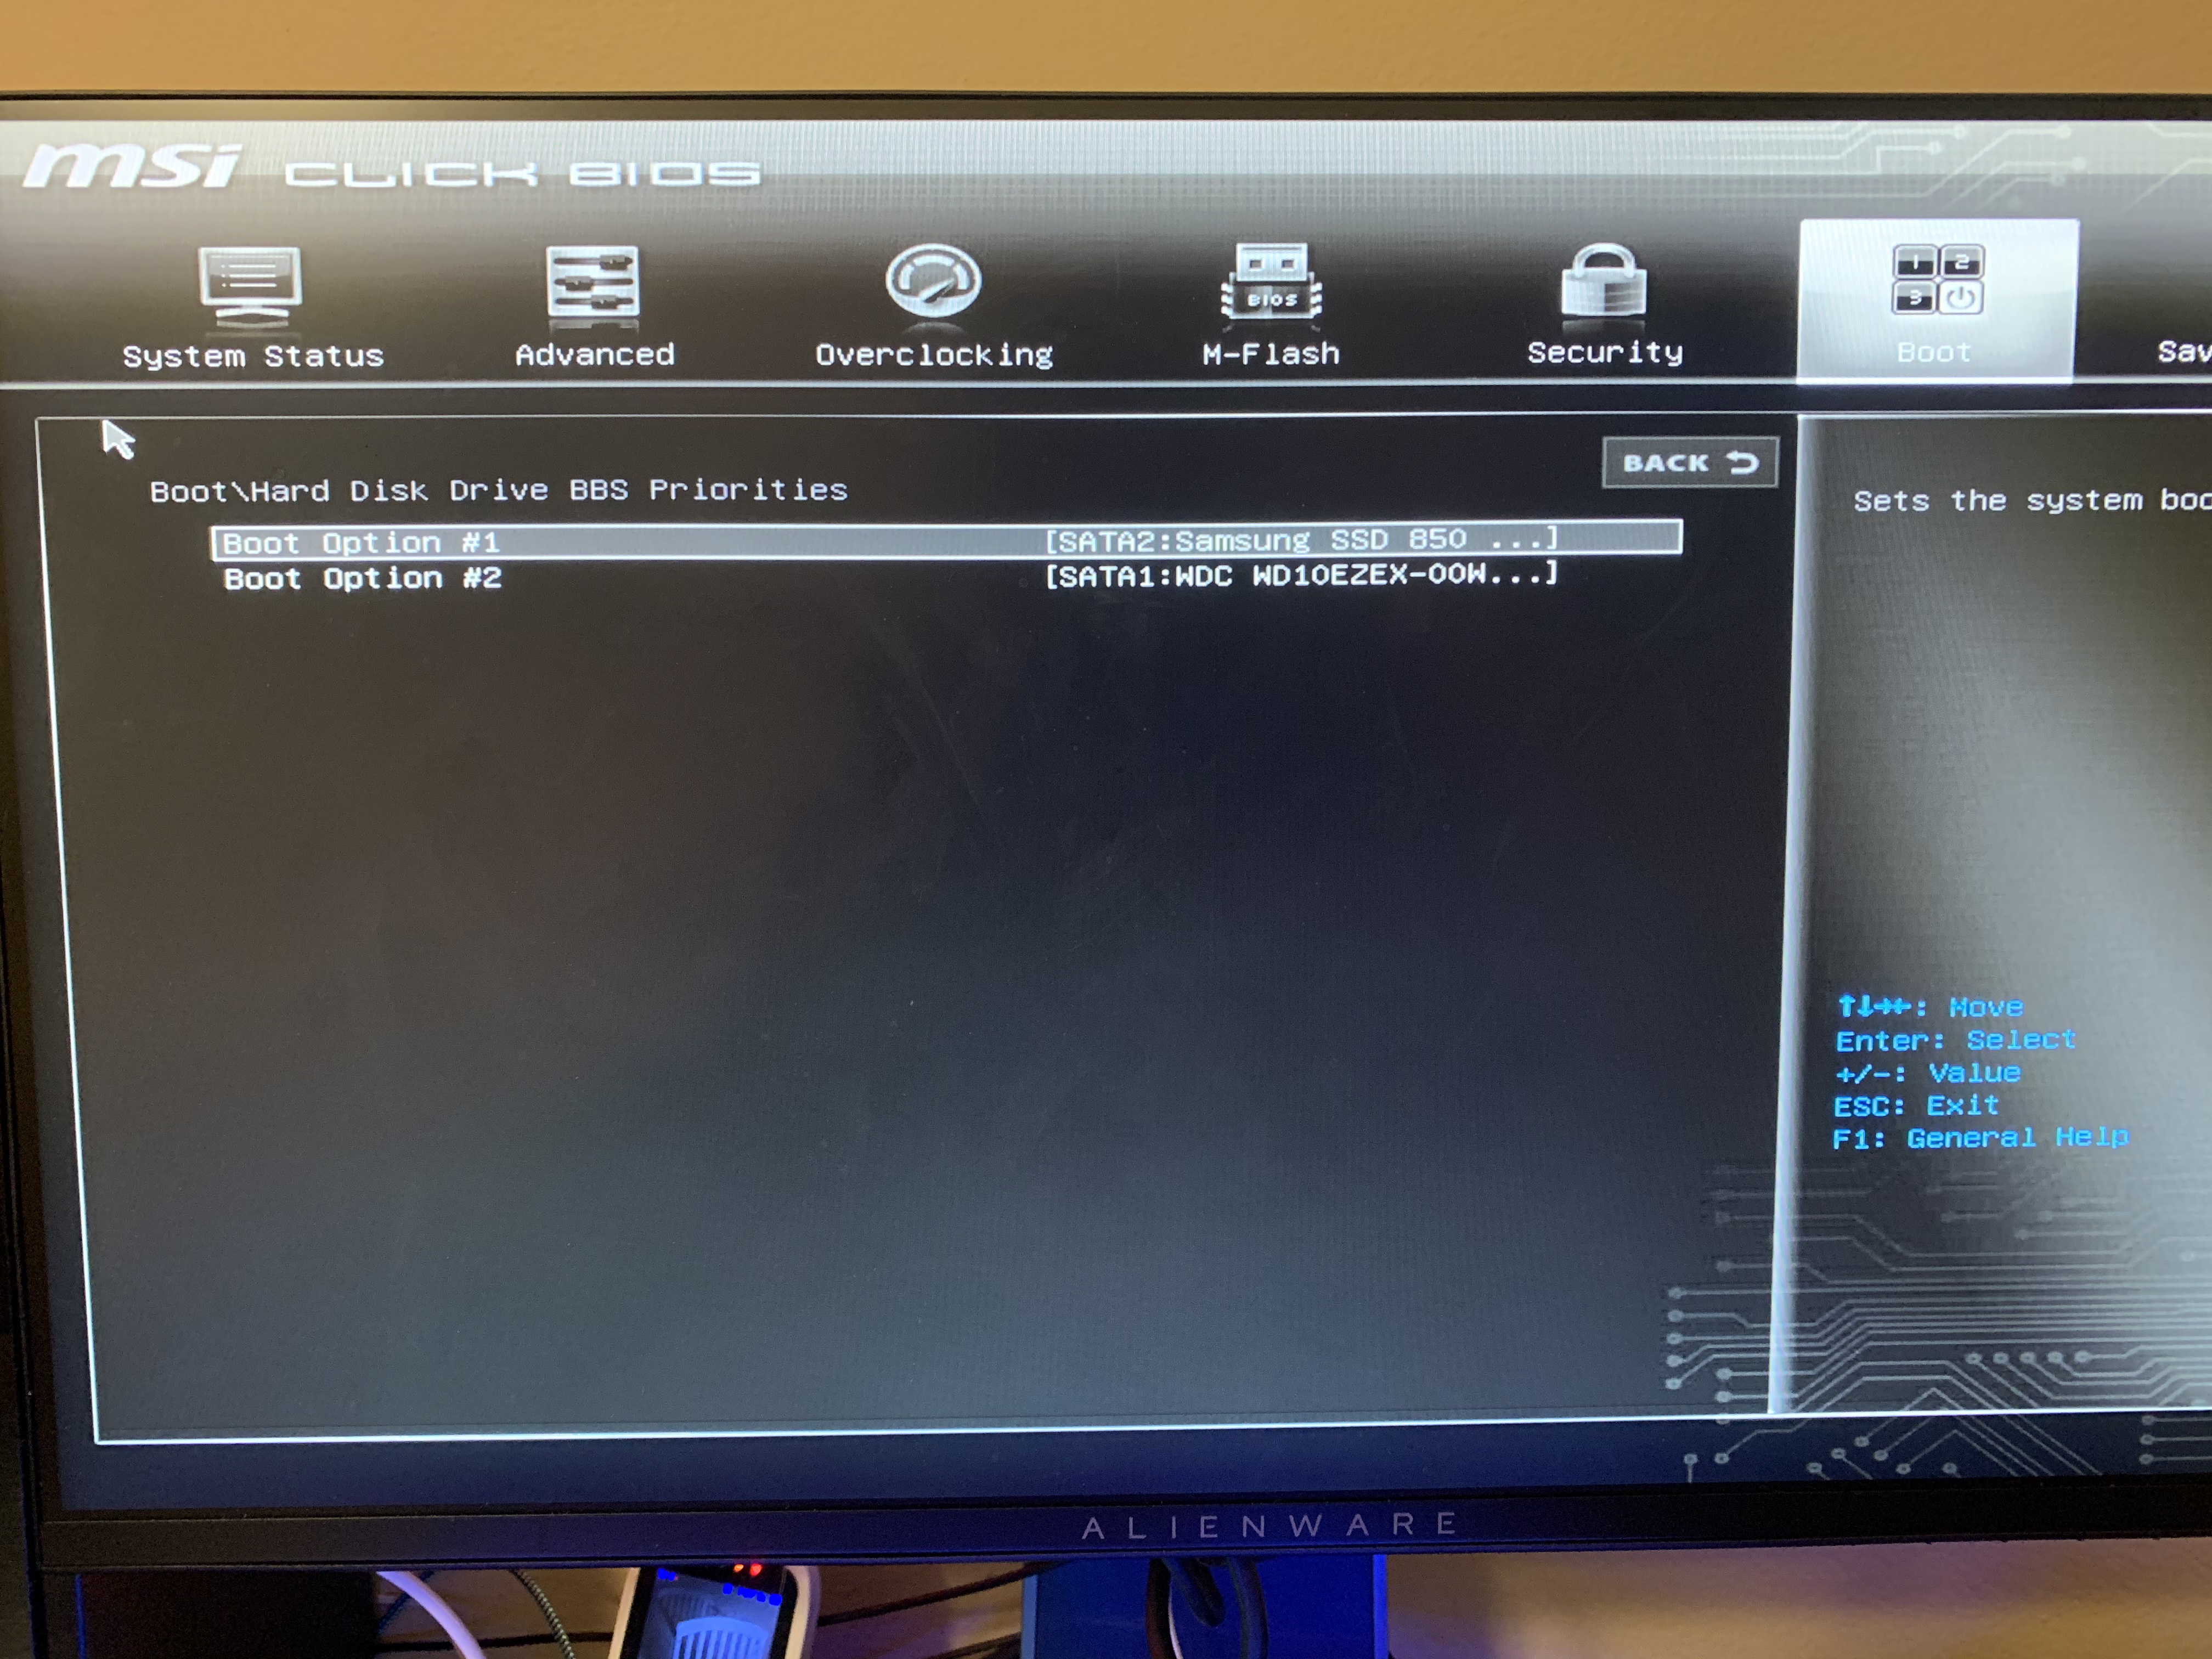Click the Enter: Select key hint

click(x=1955, y=1040)
